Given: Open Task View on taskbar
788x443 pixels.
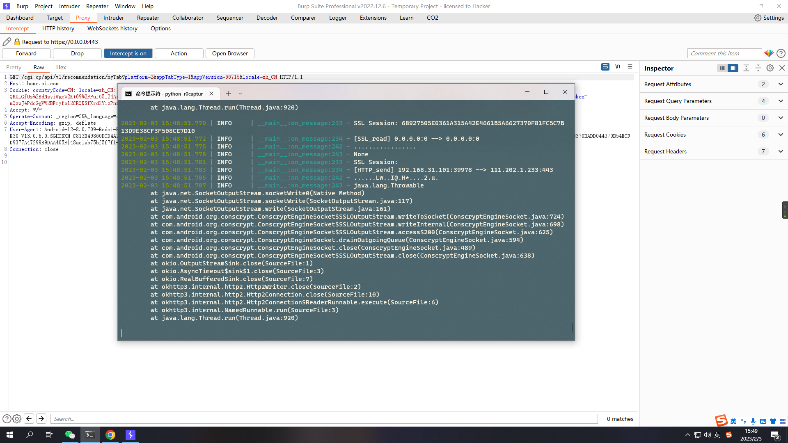Looking at the screenshot, I should (49, 435).
